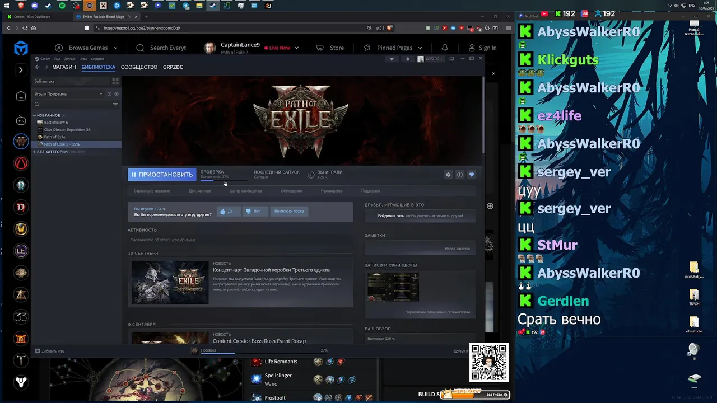
Task: Open the Друзья menu in Steam
Action: 69,59
